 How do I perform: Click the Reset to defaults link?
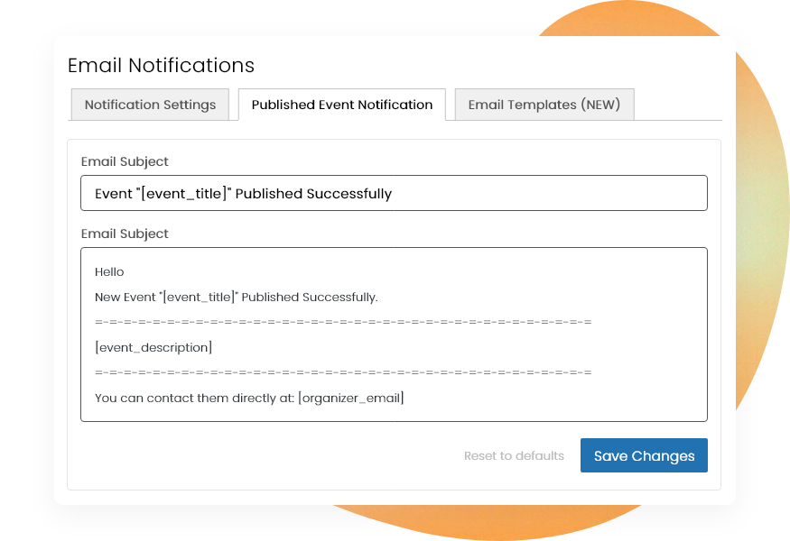click(x=514, y=456)
